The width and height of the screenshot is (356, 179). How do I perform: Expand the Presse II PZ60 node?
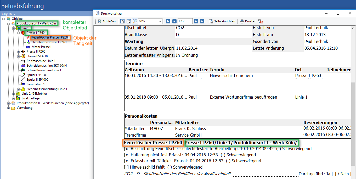point(19,52)
